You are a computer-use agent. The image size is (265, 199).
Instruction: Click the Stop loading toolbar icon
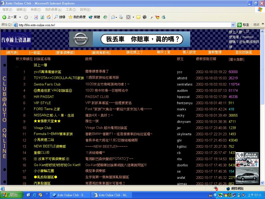coord(36,17)
